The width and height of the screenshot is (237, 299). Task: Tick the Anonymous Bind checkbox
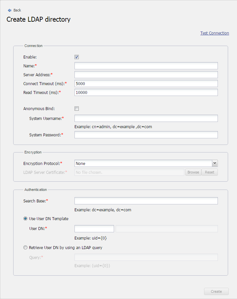click(x=77, y=109)
